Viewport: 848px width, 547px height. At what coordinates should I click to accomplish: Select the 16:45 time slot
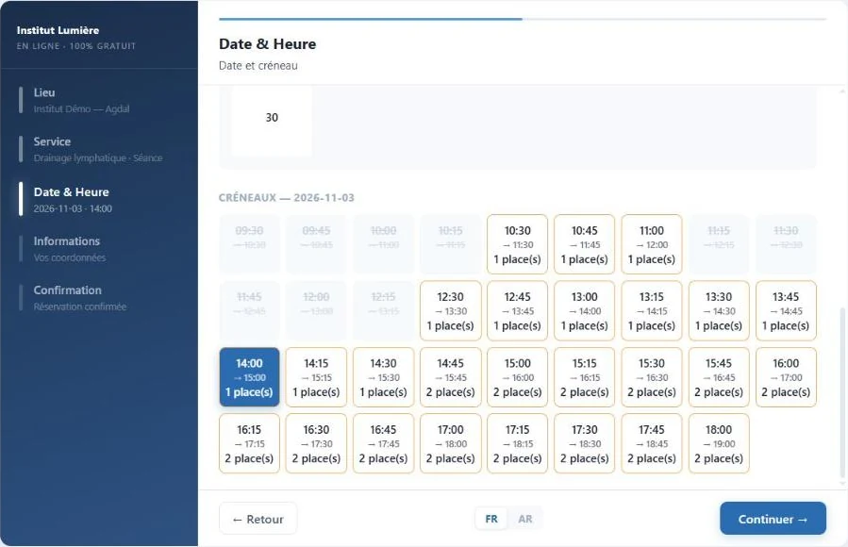[x=383, y=444]
